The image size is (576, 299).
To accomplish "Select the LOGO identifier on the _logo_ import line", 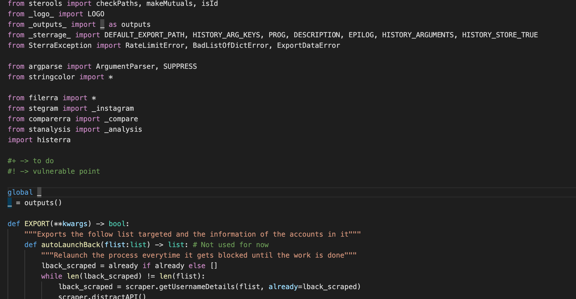I will (96, 14).
